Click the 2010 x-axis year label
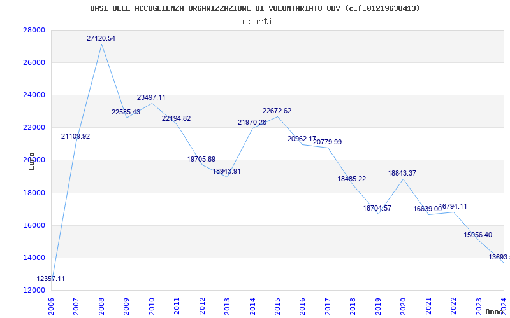The height and width of the screenshot is (318, 510). pyautogui.click(x=151, y=306)
